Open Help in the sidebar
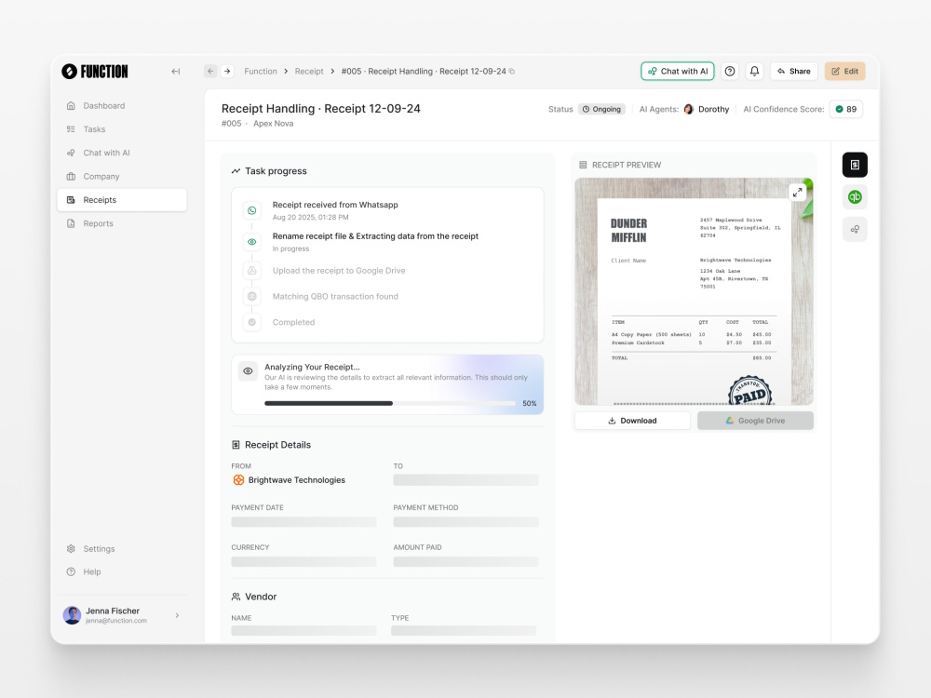This screenshot has width=931, height=698. pyautogui.click(x=122, y=571)
